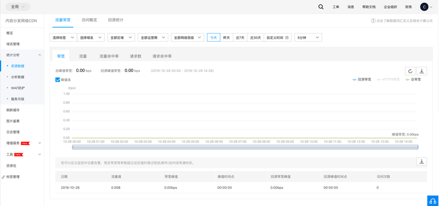Open the search magnifier icon
The image size is (439, 206).
tap(321, 7)
